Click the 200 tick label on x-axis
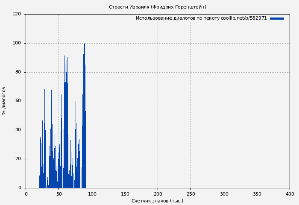 [x=158, y=194]
